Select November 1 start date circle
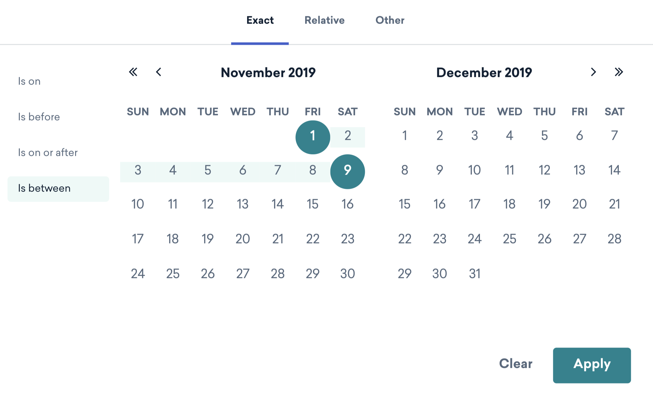Image resolution: width=653 pixels, height=401 pixels. (x=312, y=137)
